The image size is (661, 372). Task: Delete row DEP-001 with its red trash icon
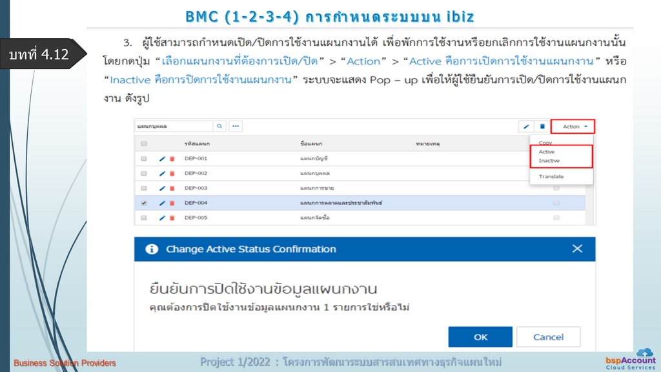[x=172, y=159]
